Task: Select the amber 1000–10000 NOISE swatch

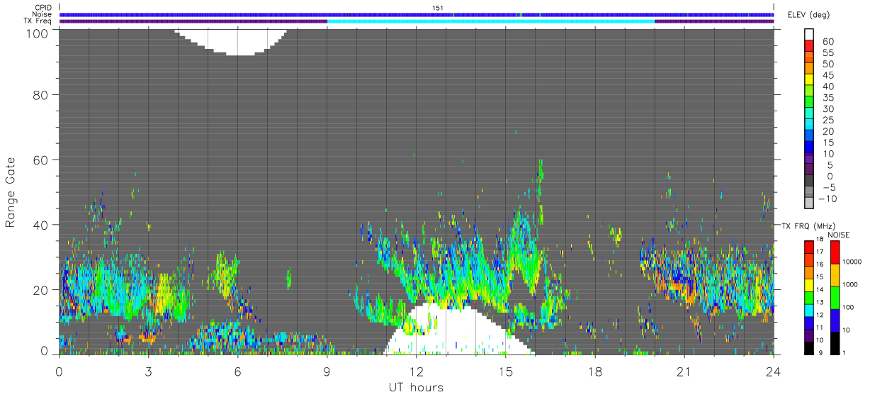Action: (836, 274)
